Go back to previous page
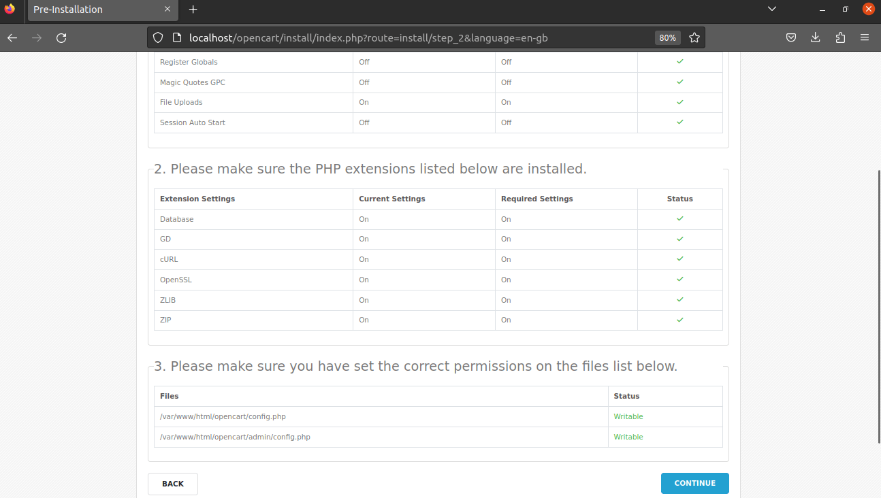 12,38
